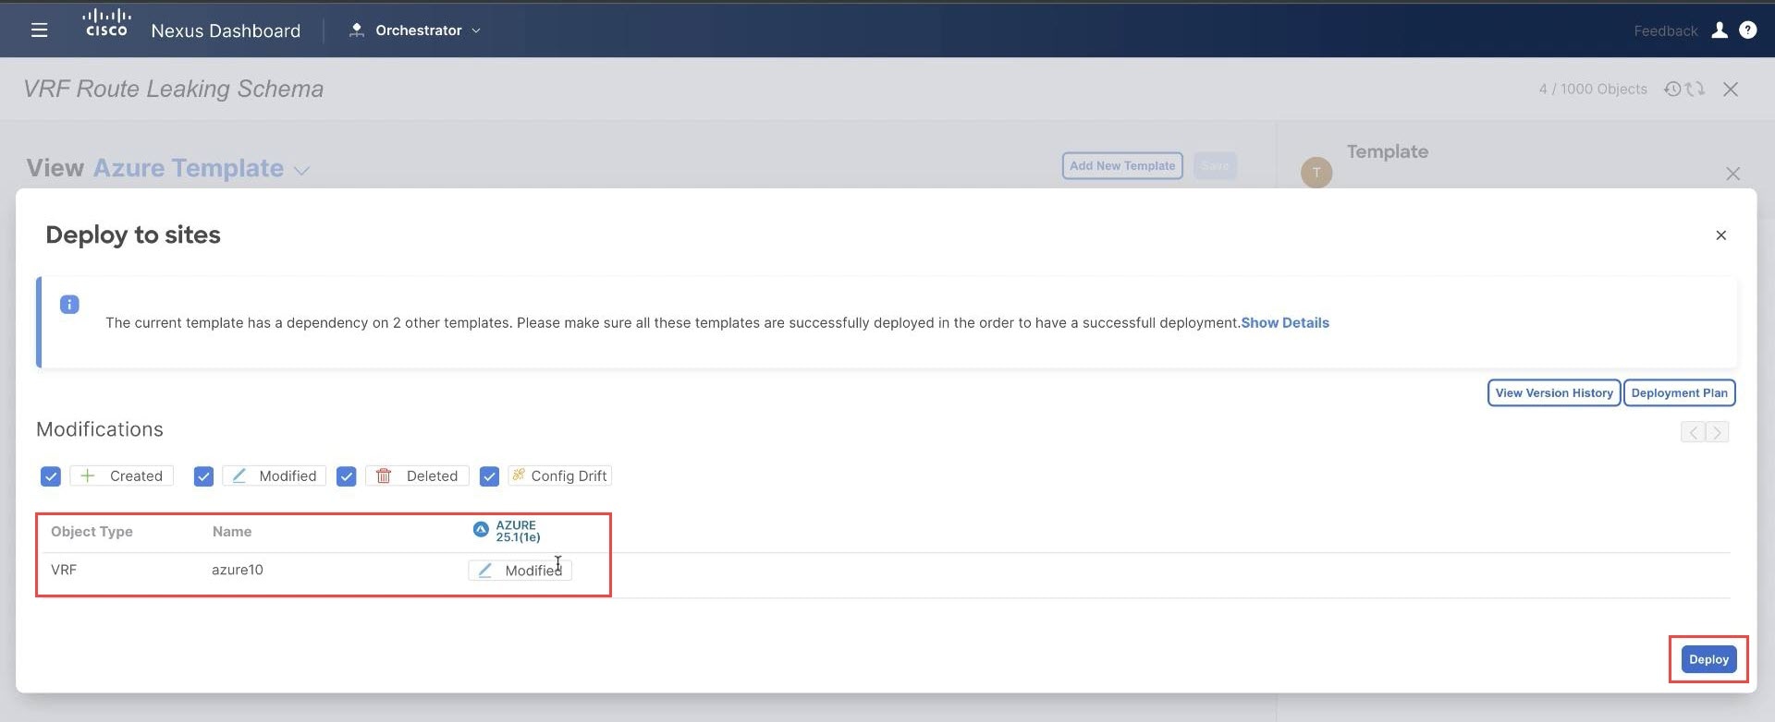Screen dimensions: 1775x722
Task: Click the Object Type column header
Action: coord(92,531)
